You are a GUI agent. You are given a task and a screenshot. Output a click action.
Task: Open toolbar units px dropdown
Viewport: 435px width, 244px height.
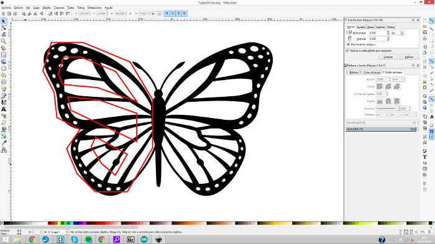(156, 13)
